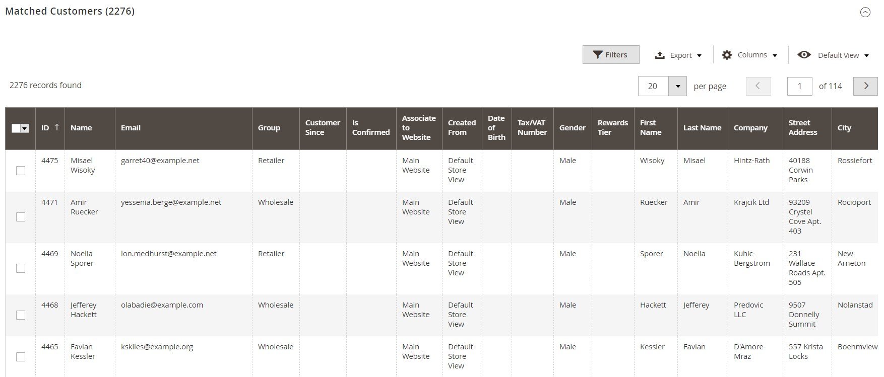This screenshot has width=884, height=377.
Task: Select the checkbox for Jefferey Hackett
Action: (x=21, y=315)
